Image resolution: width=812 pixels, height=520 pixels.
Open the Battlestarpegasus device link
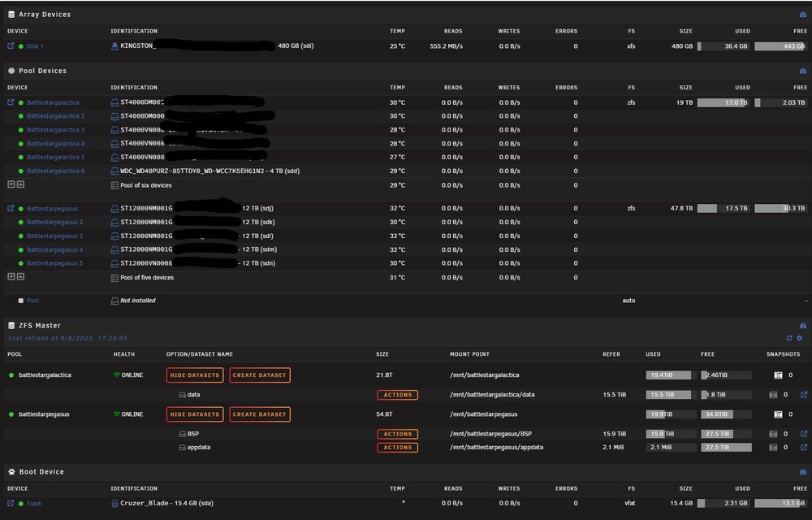pos(52,209)
